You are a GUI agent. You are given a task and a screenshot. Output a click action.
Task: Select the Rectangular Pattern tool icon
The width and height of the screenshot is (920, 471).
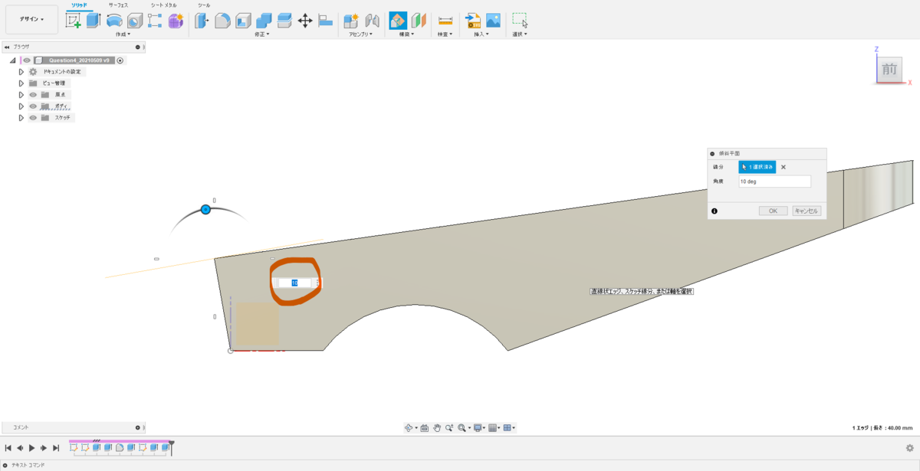[x=155, y=21]
